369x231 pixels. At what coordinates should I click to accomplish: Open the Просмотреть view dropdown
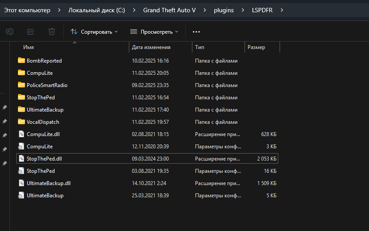154,32
